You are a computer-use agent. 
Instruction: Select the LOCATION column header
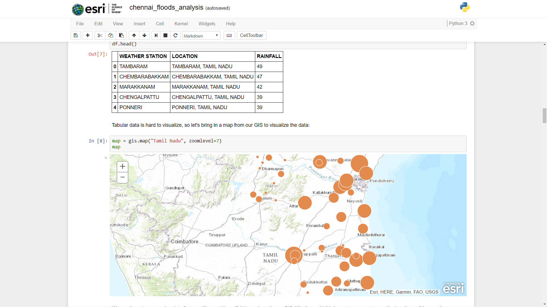click(213, 56)
